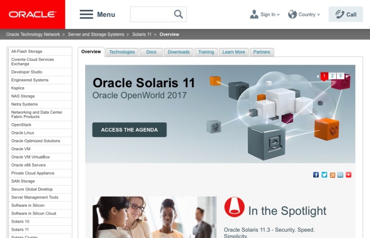Image resolution: width=370 pixels, height=238 pixels.
Task: Go to banner slide 3
Action: pos(340,76)
